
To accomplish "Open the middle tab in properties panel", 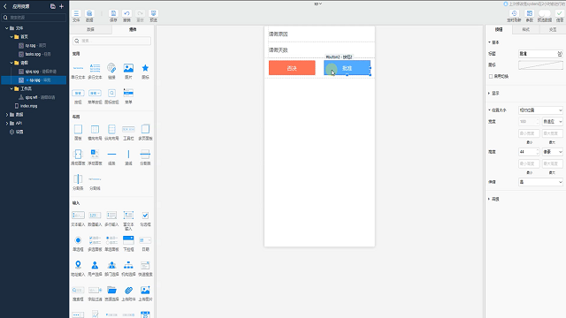I will 525,29.
